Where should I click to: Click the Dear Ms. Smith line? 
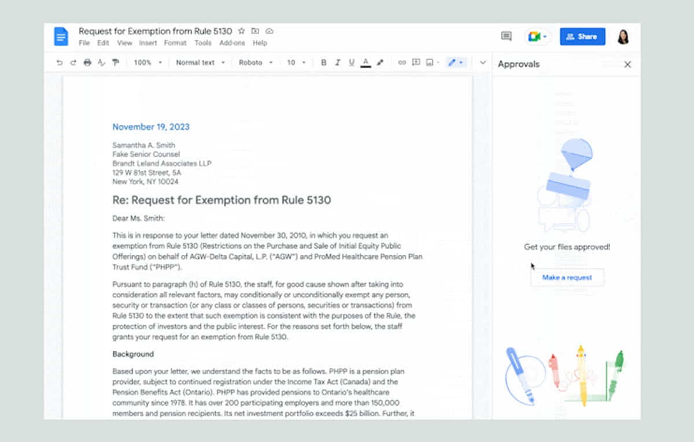tap(139, 218)
